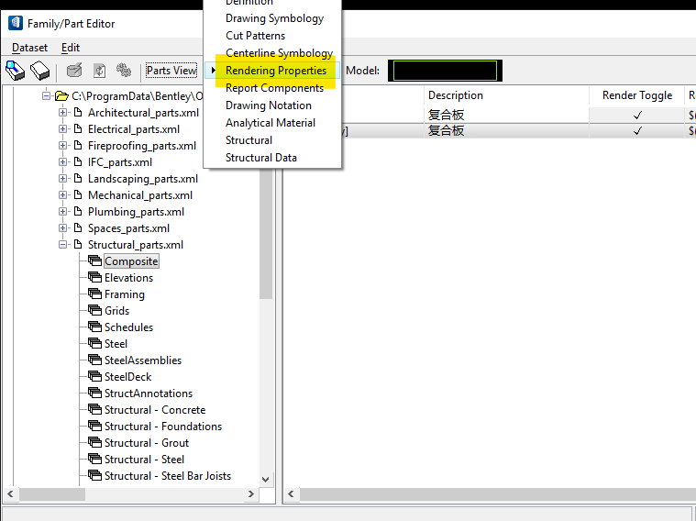The width and height of the screenshot is (696, 521).
Task: Expand the Plumbing_parts.xml node
Action: [x=62, y=211]
